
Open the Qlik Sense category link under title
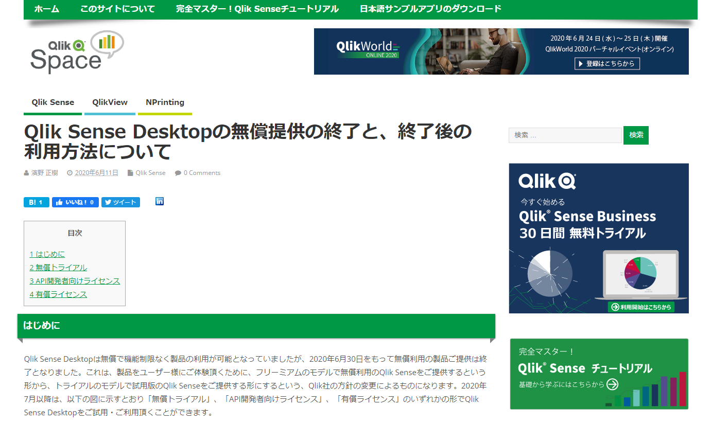(x=150, y=173)
